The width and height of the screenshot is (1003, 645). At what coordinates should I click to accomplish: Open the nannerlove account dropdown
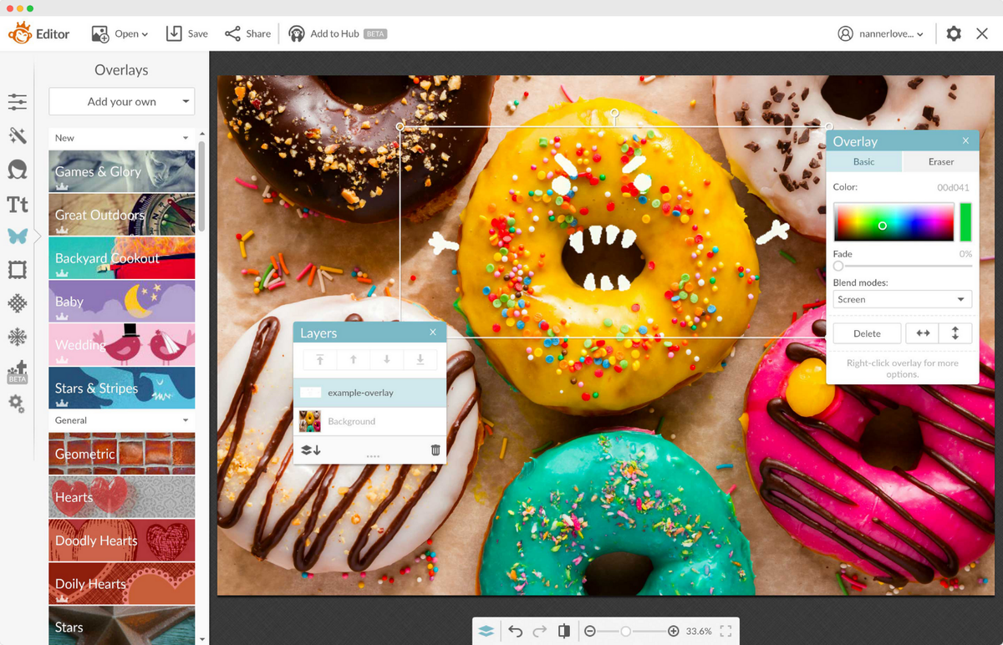pos(881,33)
